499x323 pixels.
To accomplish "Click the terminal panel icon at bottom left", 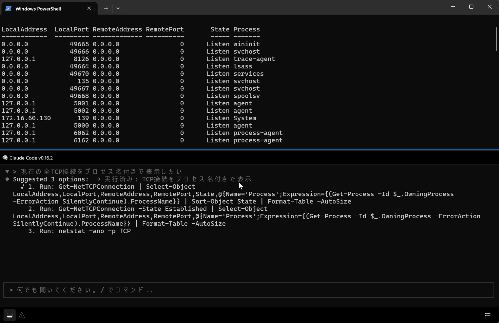I will click(10, 315).
